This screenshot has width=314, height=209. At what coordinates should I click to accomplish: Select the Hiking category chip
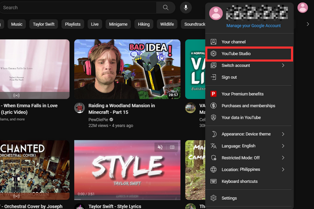coord(144,24)
